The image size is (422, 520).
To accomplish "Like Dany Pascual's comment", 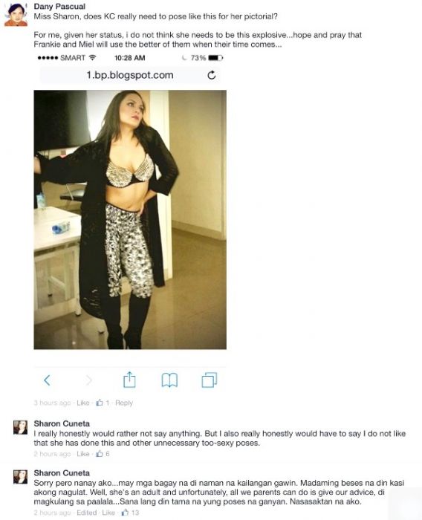I will [x=83, y=403].
